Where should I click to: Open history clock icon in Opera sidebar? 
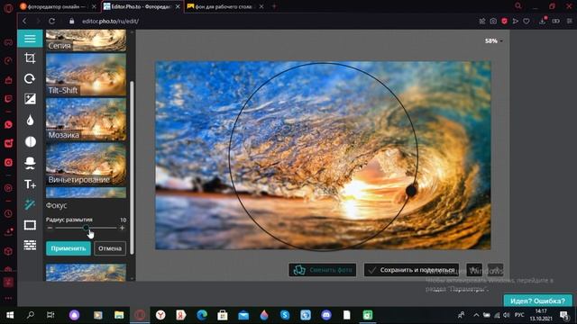(8, 213)
